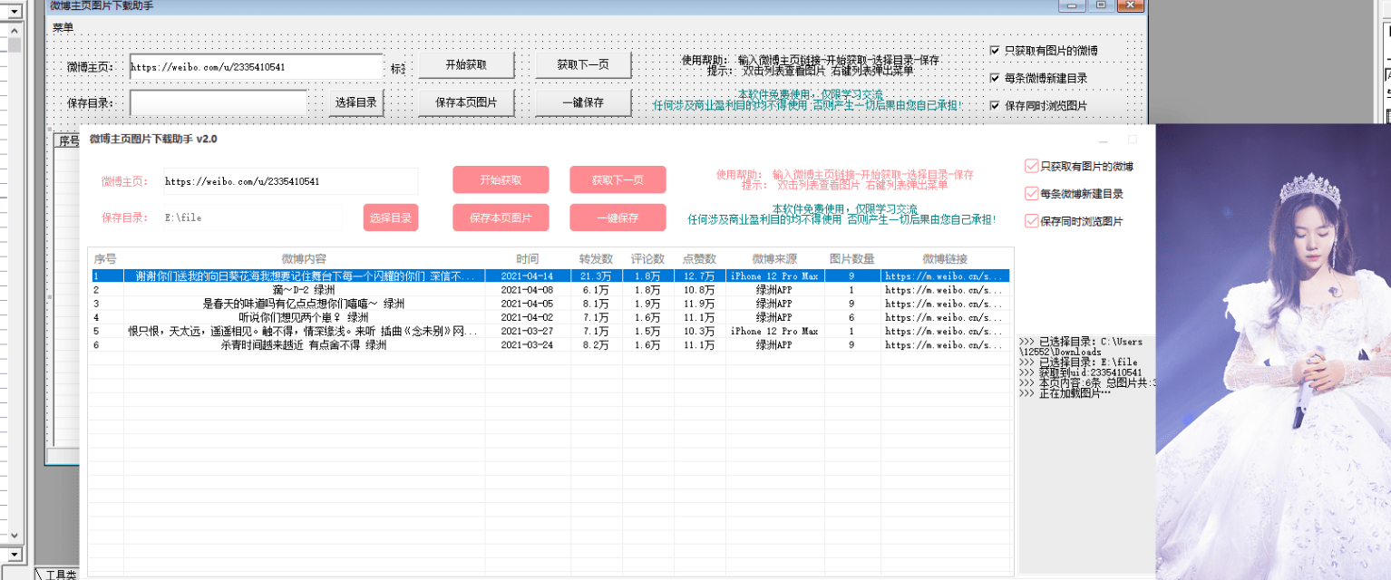Click 点赞数 column header
Viewport: 1391px width, 580px height.
tap(699, 258)
